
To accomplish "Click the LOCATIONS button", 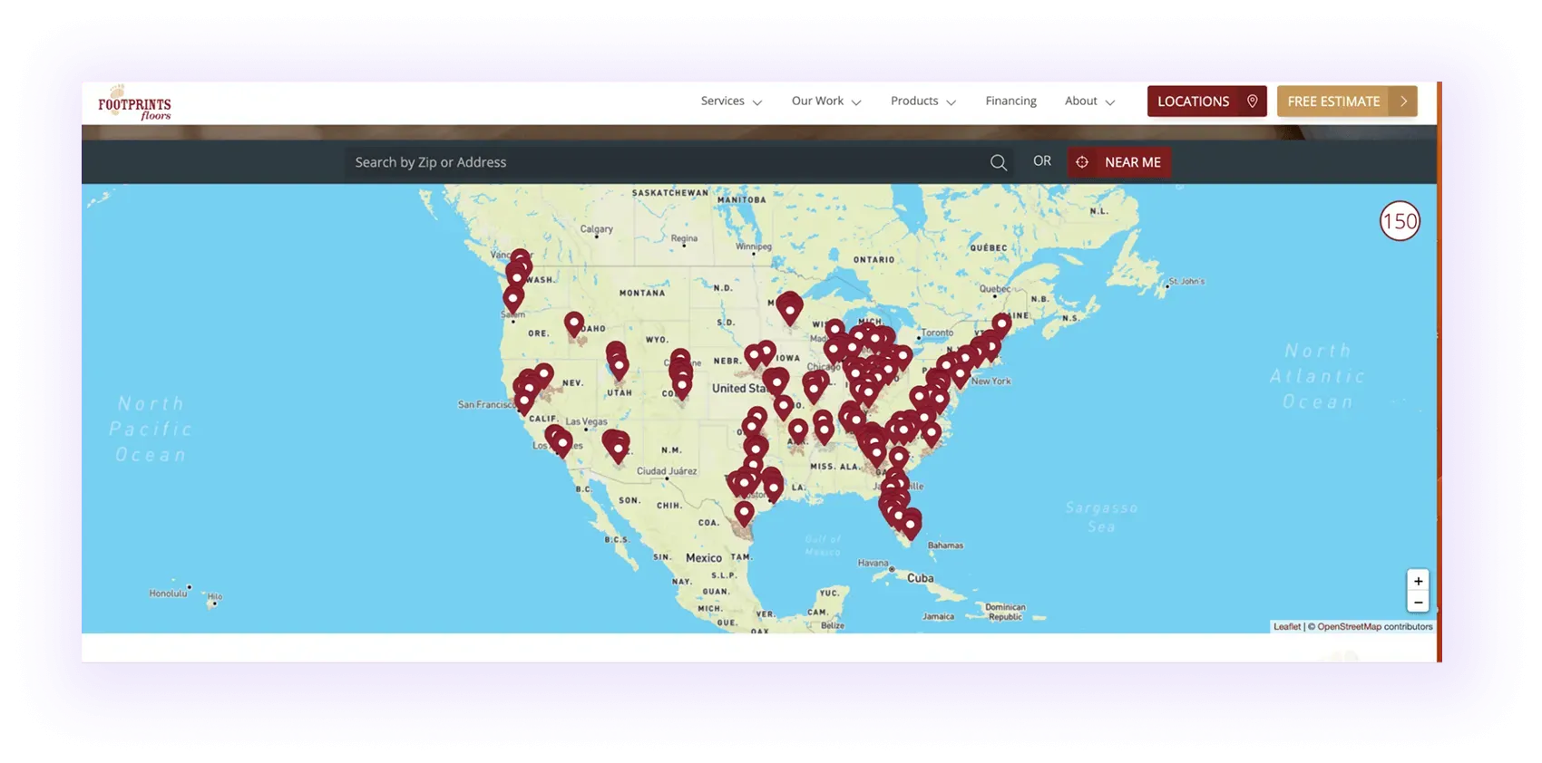I will pos(1206,101).
